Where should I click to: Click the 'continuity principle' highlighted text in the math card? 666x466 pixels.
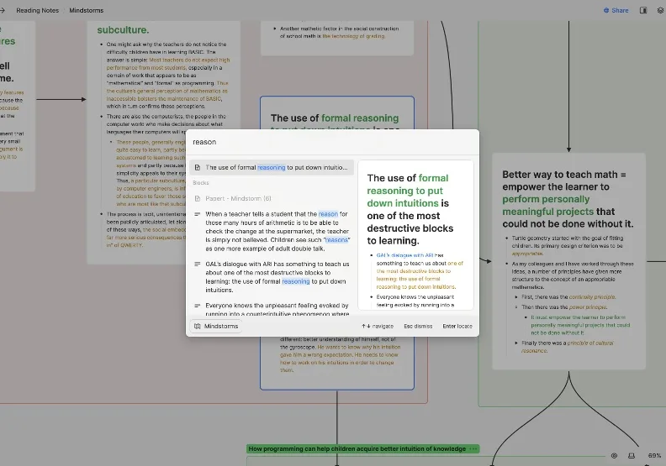coord(592,297)
